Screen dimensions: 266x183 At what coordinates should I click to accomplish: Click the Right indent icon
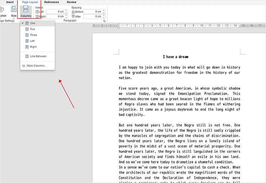(37, 16)
